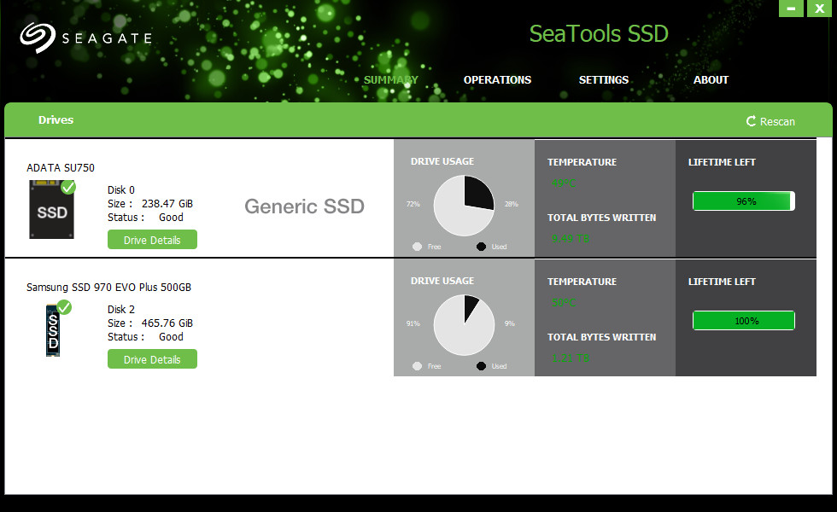The image size is (837, 512).
Task: Click the 9% used label
Action: 510,323
